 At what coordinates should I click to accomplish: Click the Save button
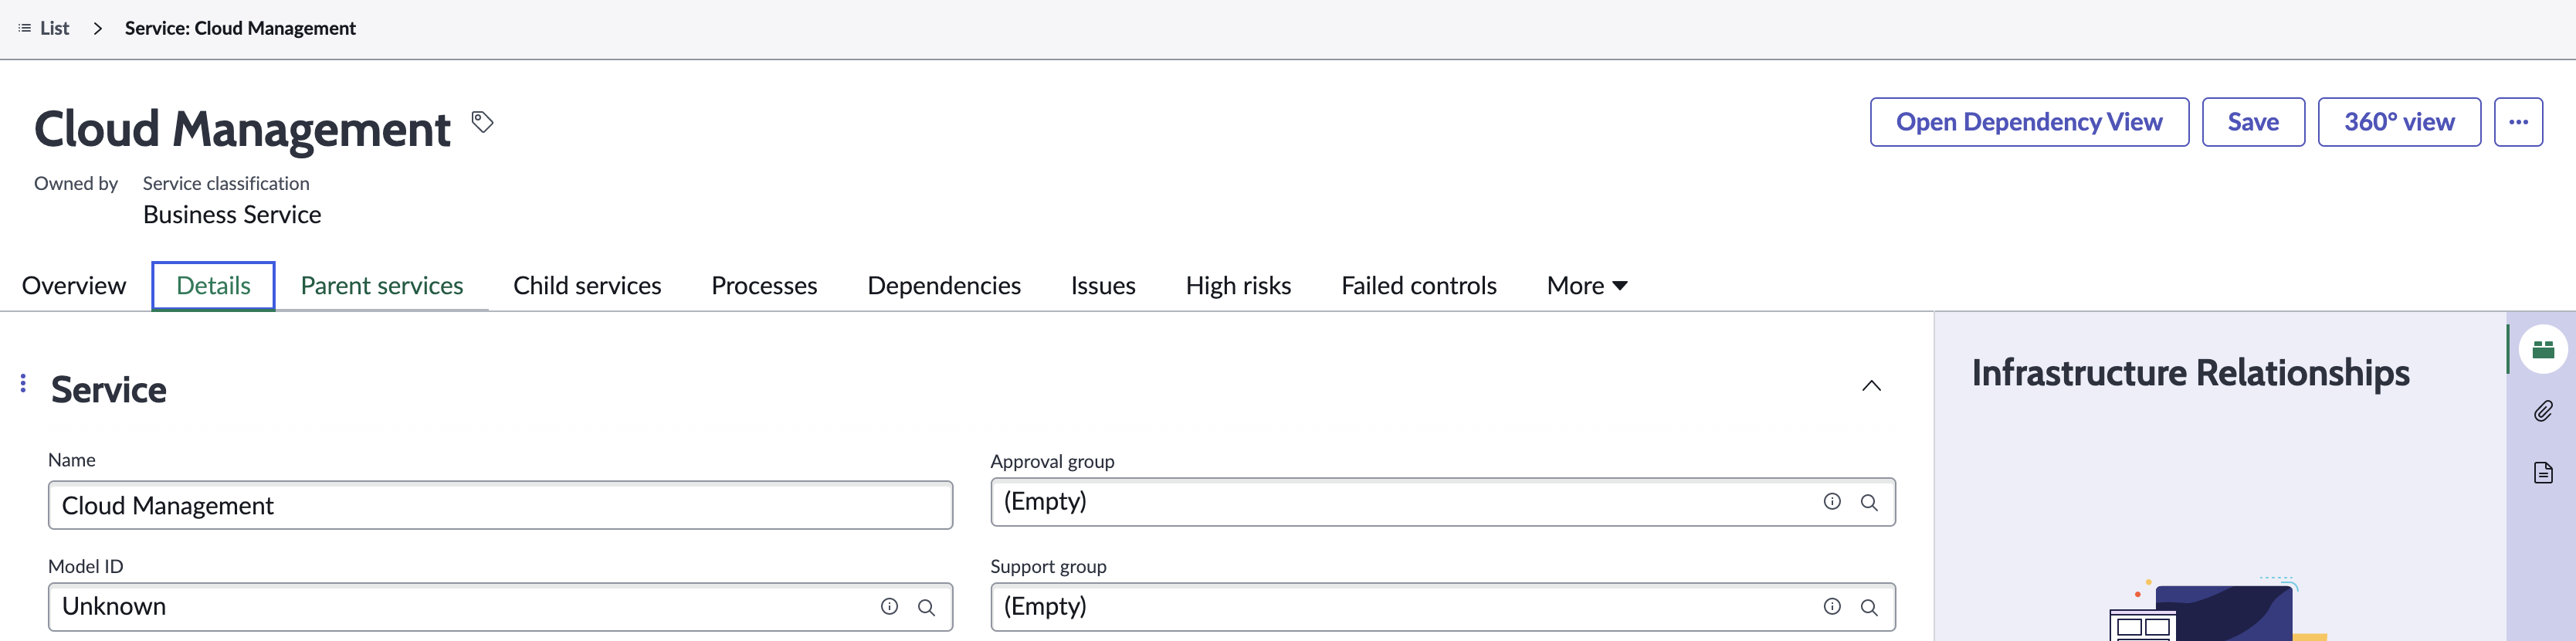[2252, 122]
